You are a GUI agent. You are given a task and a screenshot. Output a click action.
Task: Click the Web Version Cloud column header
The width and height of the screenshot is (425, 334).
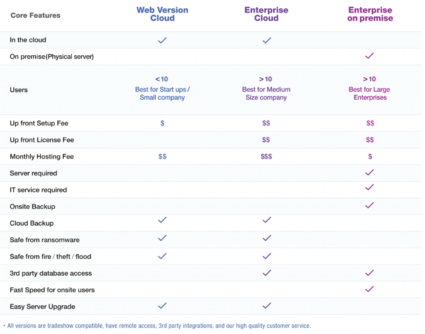(162, 14)
